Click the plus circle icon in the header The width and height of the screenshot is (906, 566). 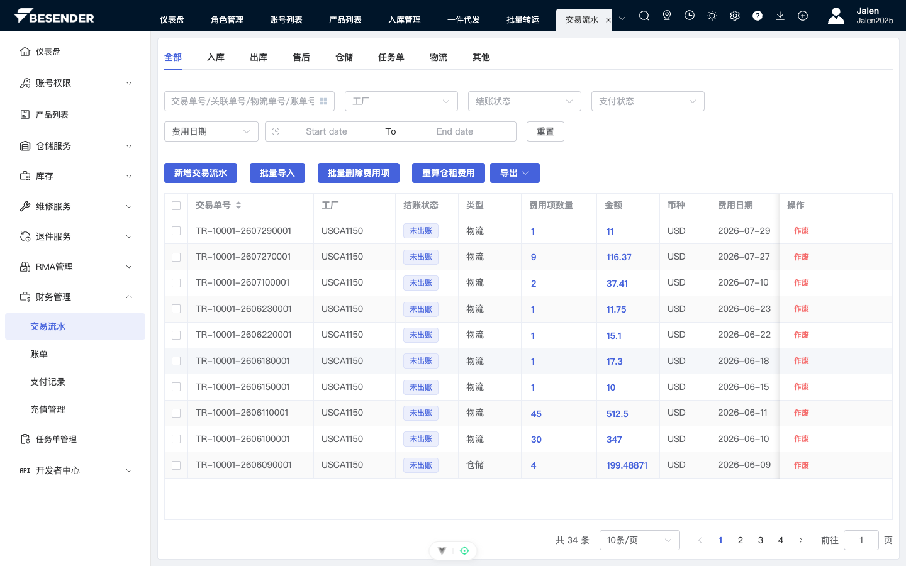(x=803, y=16)
